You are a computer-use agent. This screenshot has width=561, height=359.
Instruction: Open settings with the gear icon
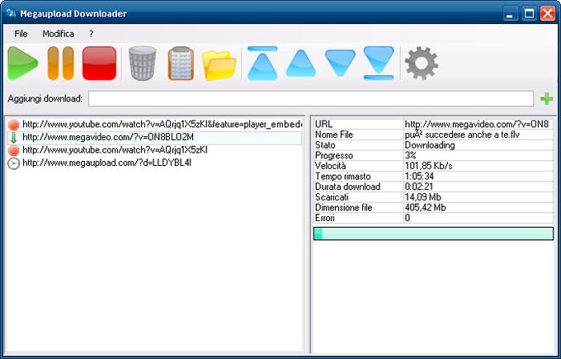click(x=422, y=64)
